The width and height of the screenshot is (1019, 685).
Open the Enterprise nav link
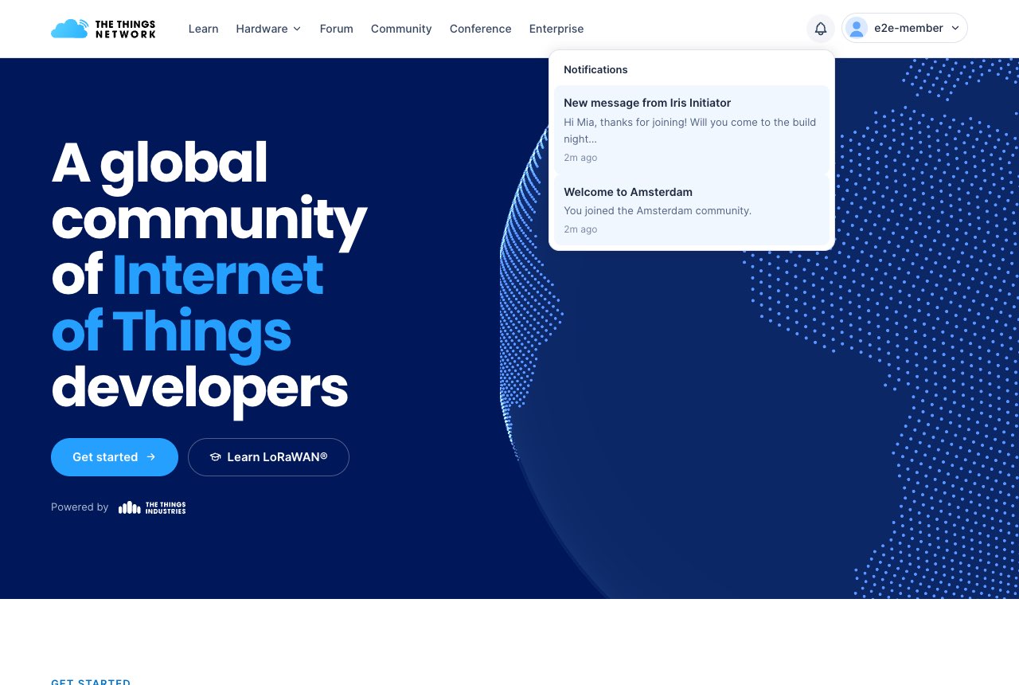556,29
